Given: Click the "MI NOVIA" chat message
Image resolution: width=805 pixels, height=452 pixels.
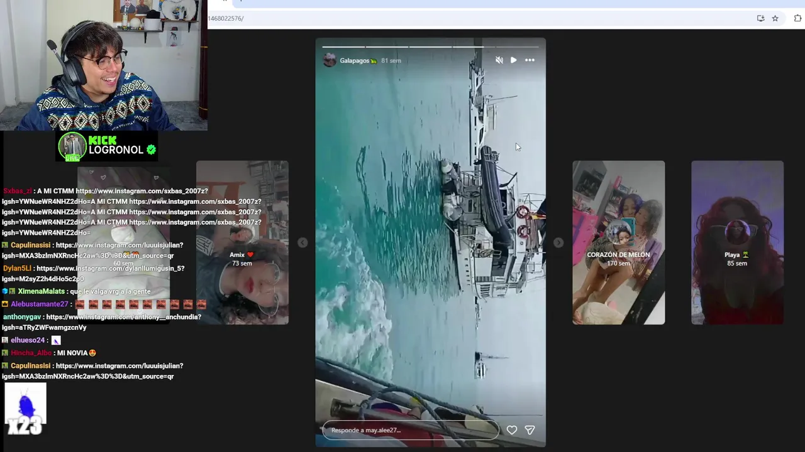Looking at the screenshot, I should point(76,353).
